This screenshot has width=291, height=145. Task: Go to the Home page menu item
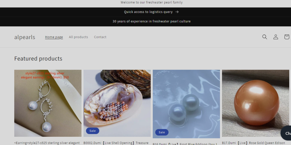click(54, 37)
